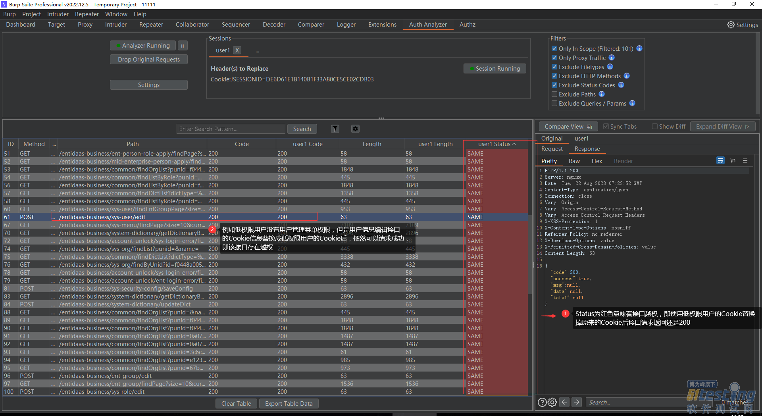
Task: Open info icon for Only In Scope filter
Action: tap(639, 48)
